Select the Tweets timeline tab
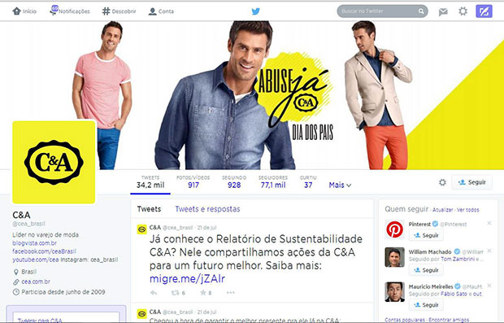The height and width of the screenshot is (323, 504). (x=149, y=209)
